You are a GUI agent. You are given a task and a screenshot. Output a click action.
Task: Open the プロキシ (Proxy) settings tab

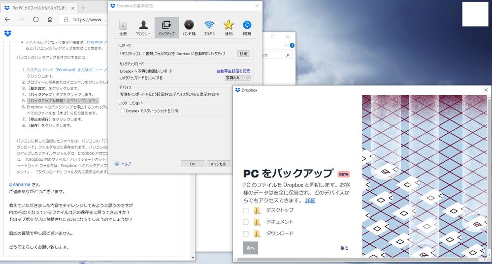point(209,28)
